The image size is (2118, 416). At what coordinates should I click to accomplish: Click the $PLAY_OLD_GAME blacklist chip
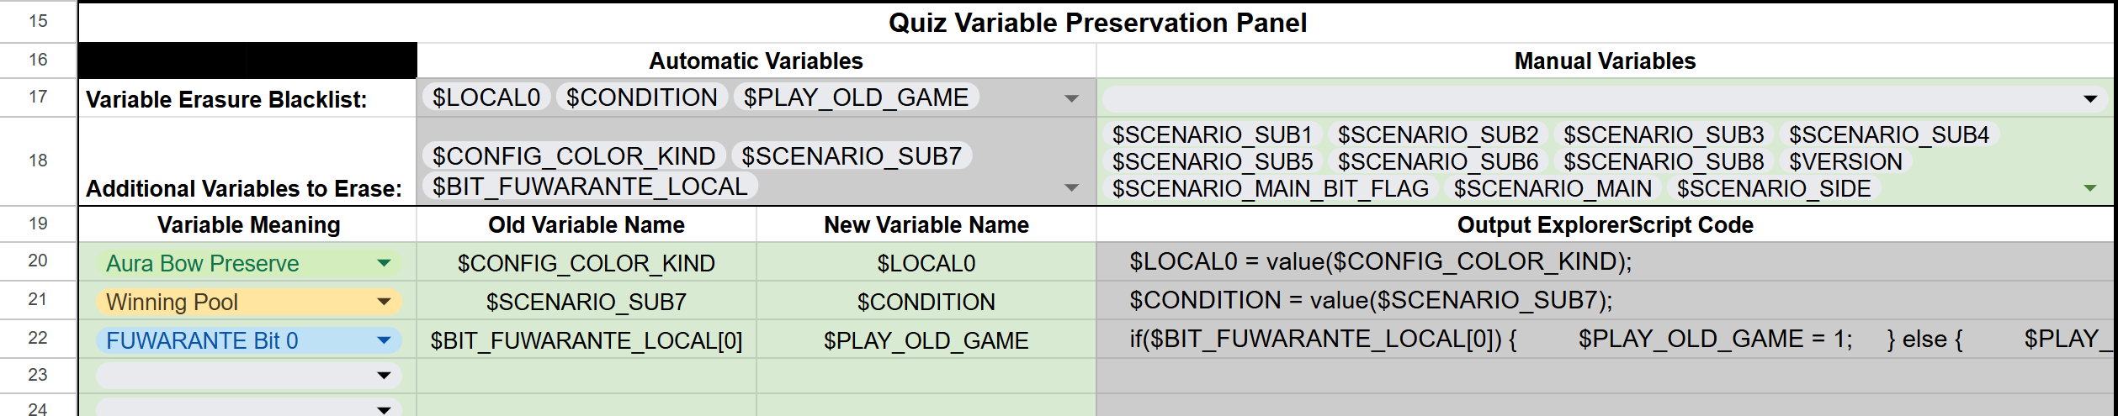coord(856,97)
